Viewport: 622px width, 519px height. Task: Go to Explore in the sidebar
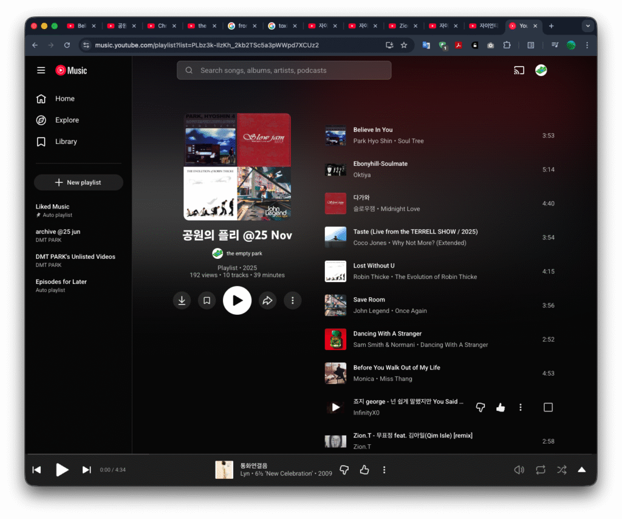pyautogui.click(x=67, y=120)
